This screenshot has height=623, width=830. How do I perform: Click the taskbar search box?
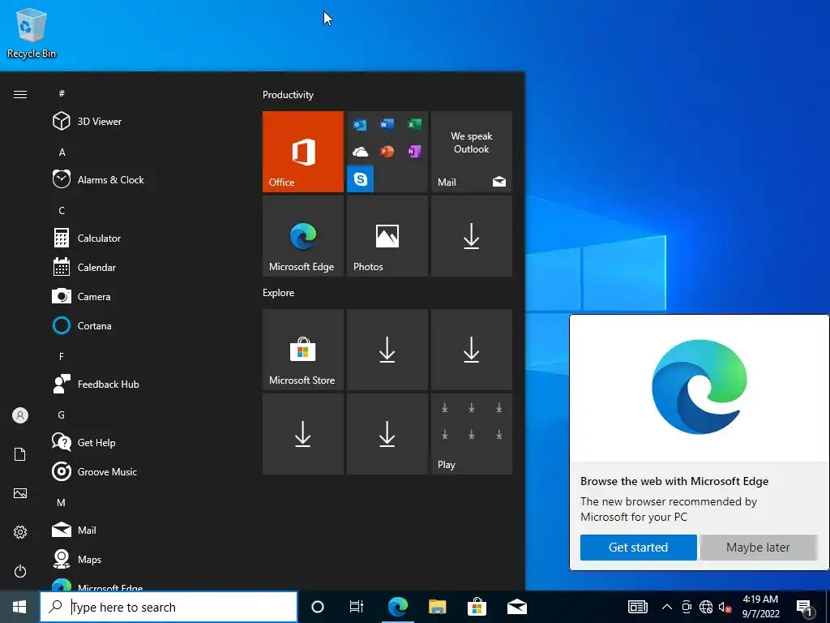[x=169, y=607]
